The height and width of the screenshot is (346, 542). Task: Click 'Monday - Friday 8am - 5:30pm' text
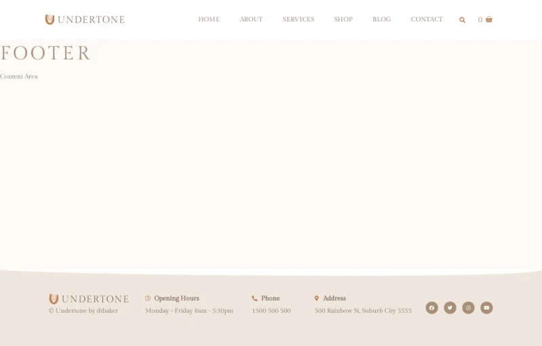click(x=189, y=311)
